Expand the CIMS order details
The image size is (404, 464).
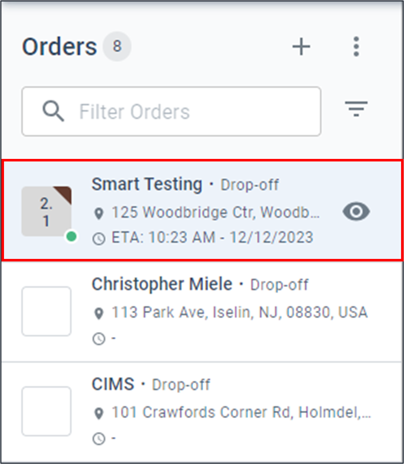pyautogui.click(x=200, y=410)
